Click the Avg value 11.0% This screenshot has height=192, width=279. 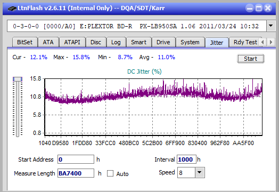(x=166, y=57)
